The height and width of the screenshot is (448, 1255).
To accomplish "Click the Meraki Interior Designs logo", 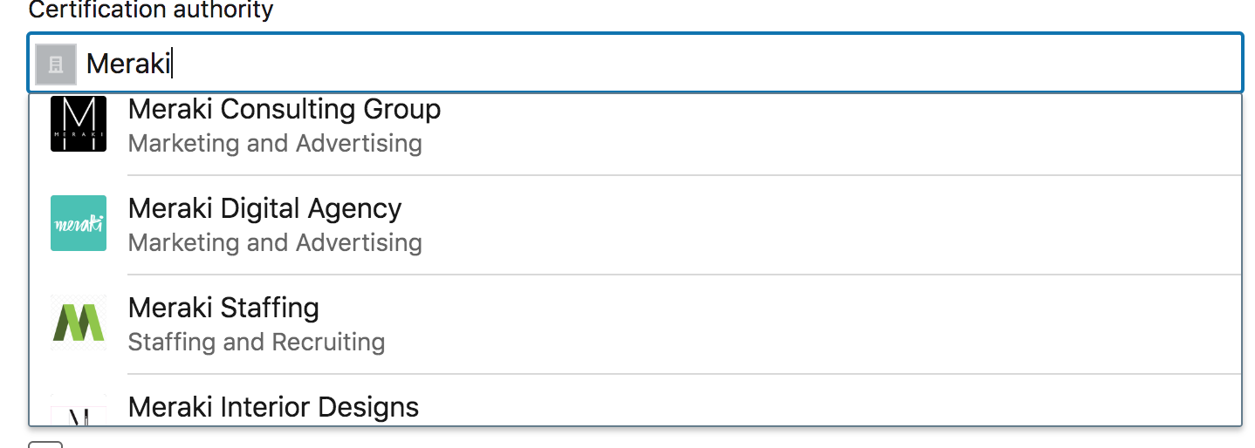I will click(79, 413).
